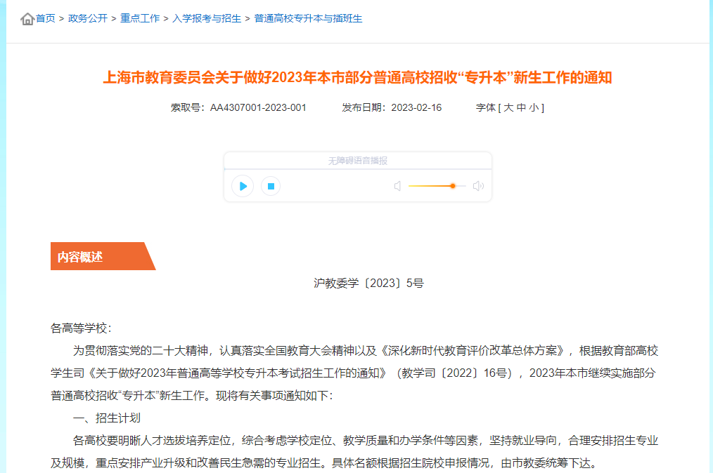The width and height of the screenshot is (713, 473).
Task: Click the low-volume speaker icon
Action: click(397, 186)
